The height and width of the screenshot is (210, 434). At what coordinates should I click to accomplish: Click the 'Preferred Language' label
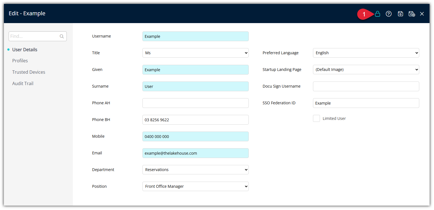(x=280, y=53)
